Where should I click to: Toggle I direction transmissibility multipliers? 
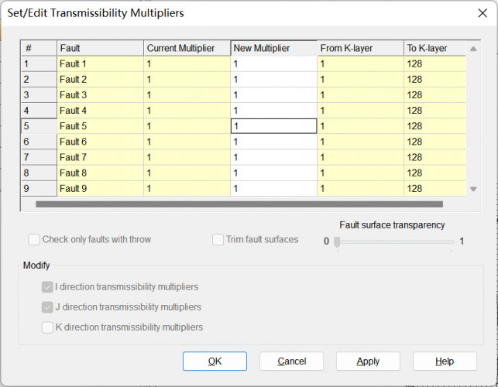[48, 287]
